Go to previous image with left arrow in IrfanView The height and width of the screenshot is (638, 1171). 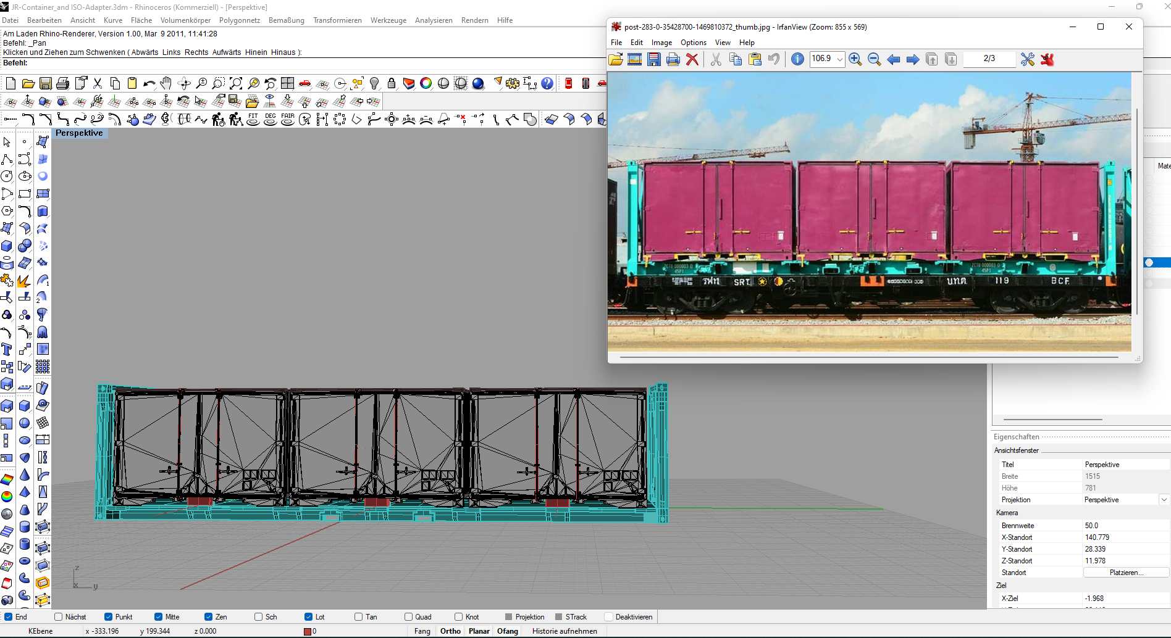point(894,59)
